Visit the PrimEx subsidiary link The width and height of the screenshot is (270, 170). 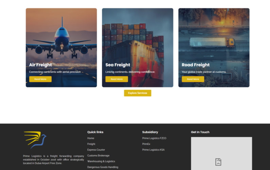click(146, 144)
